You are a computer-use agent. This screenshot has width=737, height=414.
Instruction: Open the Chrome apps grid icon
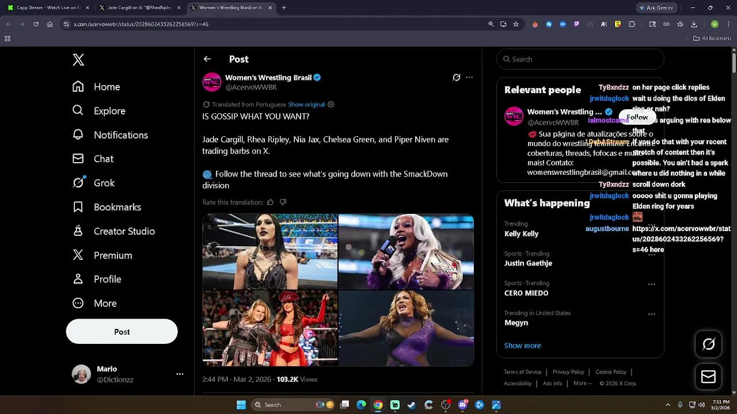(x=7, y=39)
